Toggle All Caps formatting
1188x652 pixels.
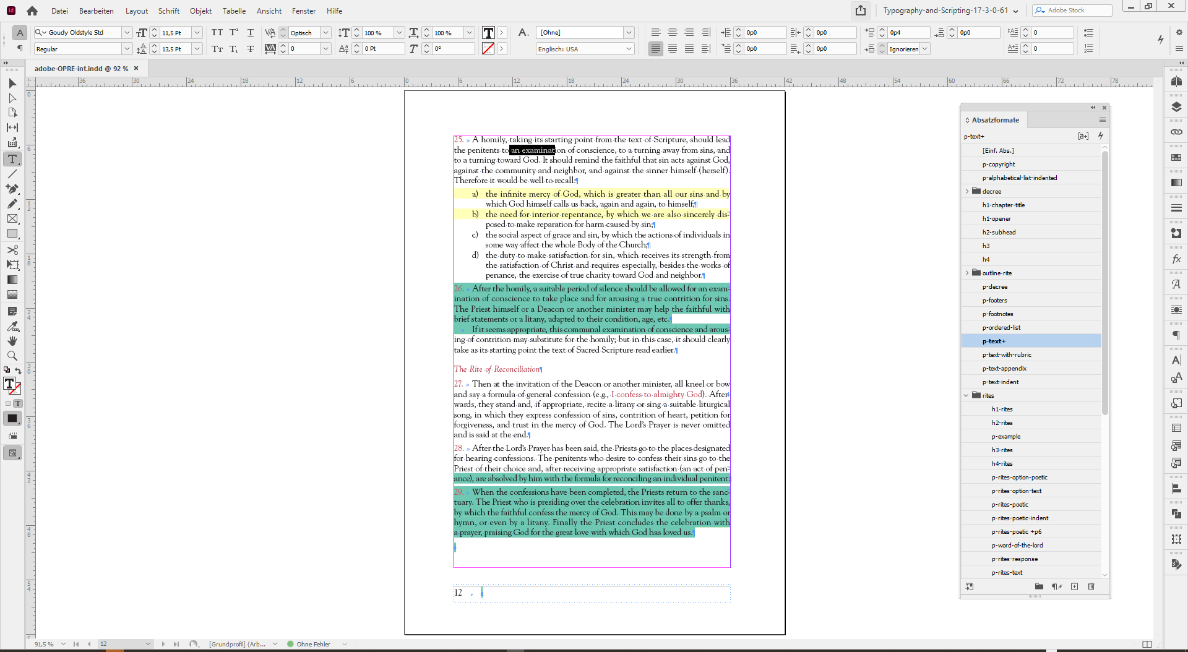click(217, 32)
